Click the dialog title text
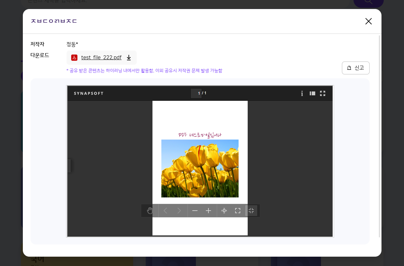This screenshot has height=266, width=404. pyautogui.click(x=54, y=21)
